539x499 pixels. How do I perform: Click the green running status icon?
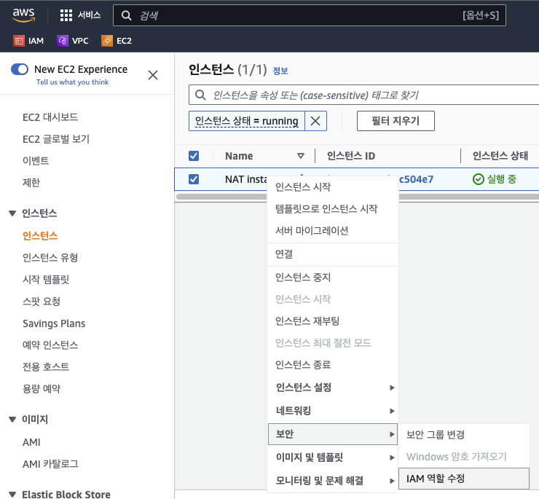[478, 179]
